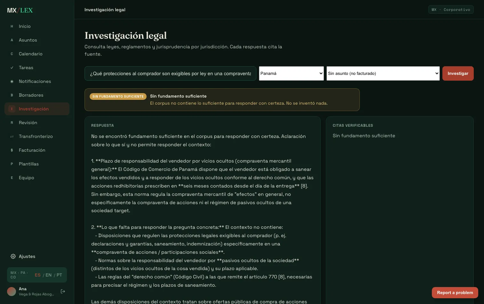
Task: Click the Report a problem button
Action: (455, 292)
